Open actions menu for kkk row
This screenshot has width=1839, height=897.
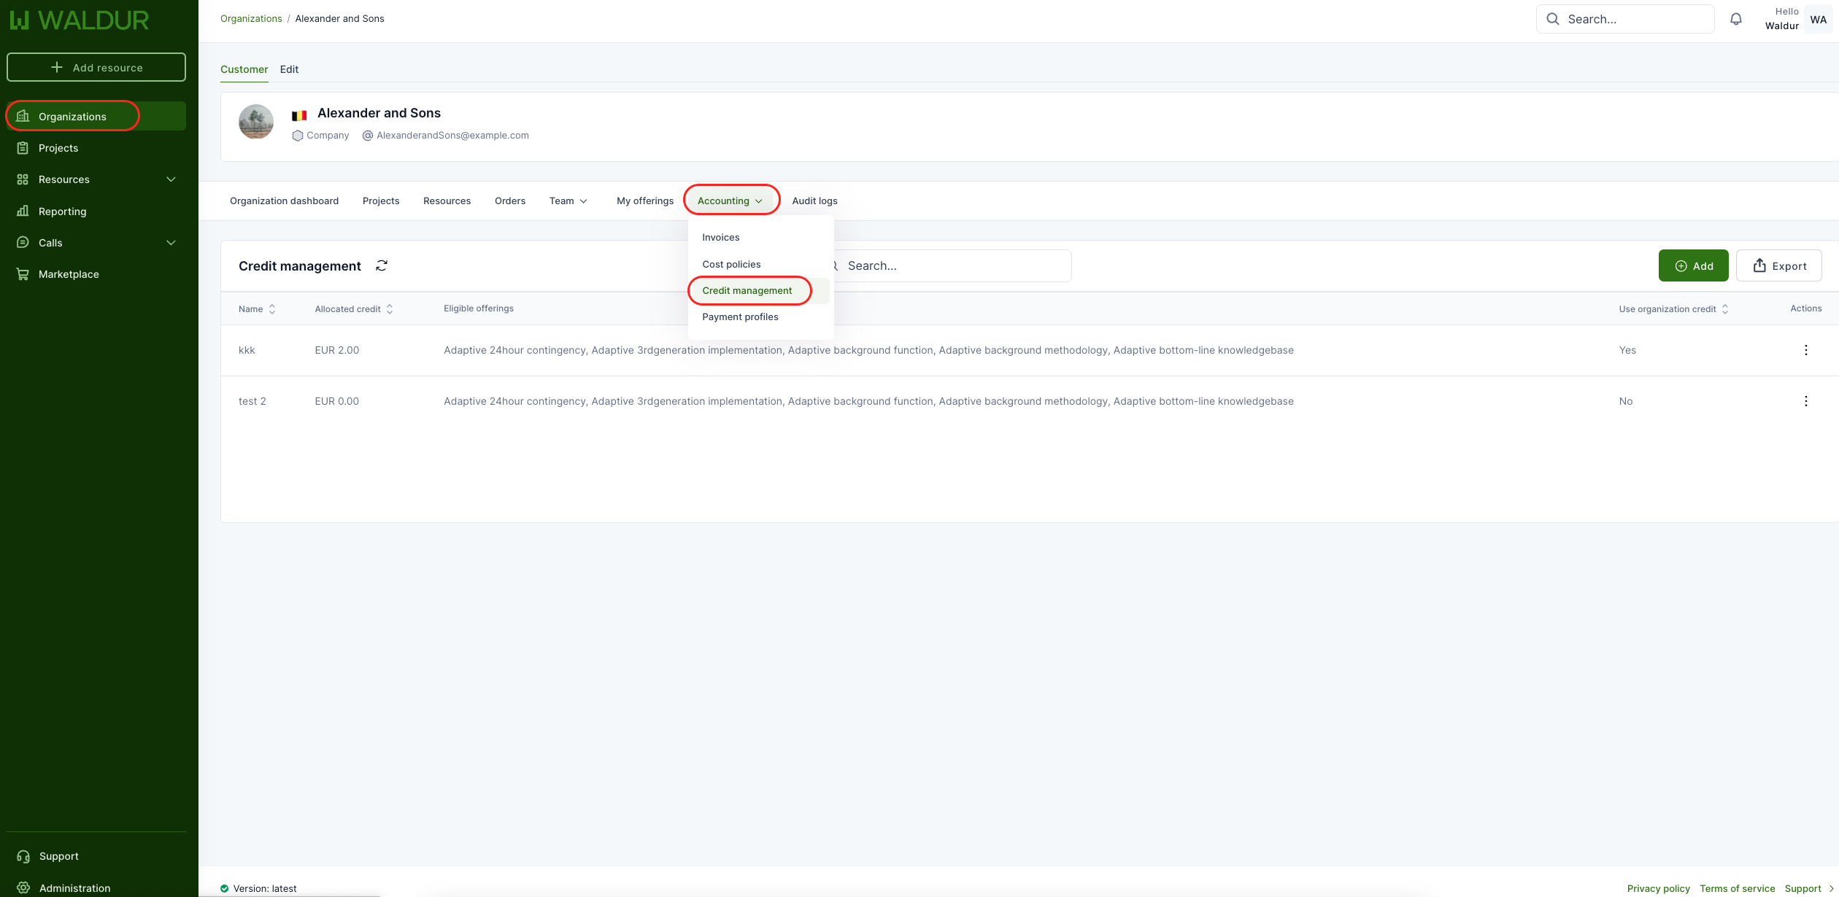[1805, 350]
